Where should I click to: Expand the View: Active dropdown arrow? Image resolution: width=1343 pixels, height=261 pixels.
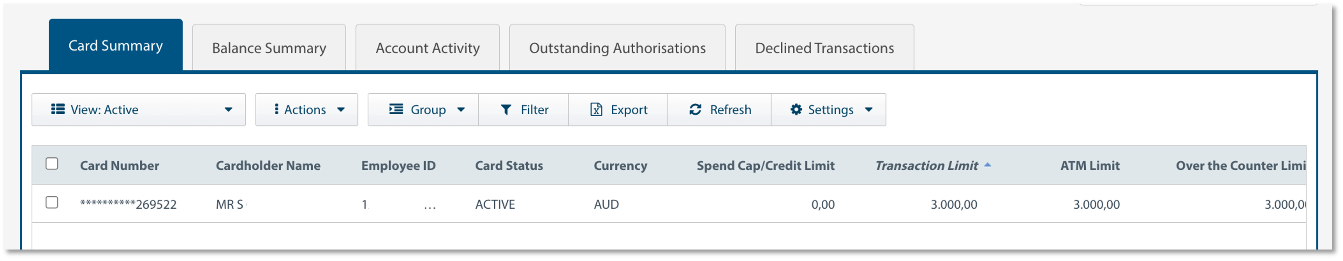[228, 110]
